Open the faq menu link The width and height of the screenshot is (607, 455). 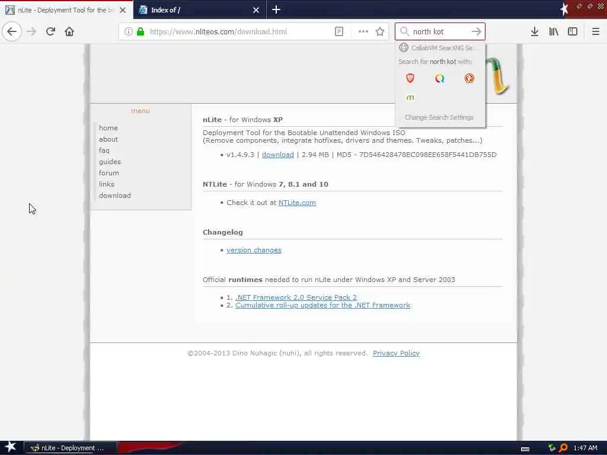[x=104, y=150]
